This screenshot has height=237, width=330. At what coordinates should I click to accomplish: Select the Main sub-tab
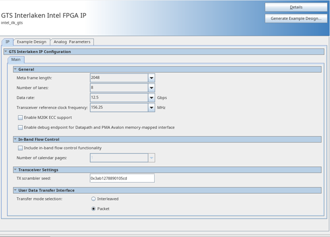click(x=15, y=60)
